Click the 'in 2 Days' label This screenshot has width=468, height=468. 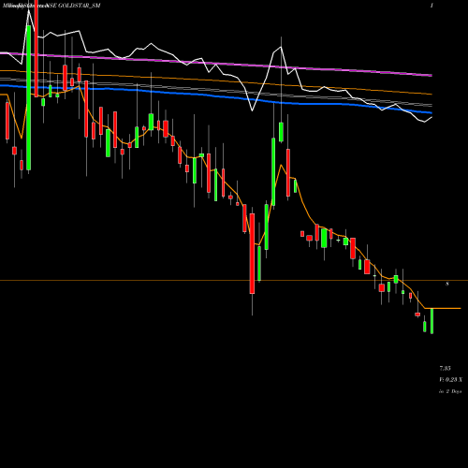[450, 391]
